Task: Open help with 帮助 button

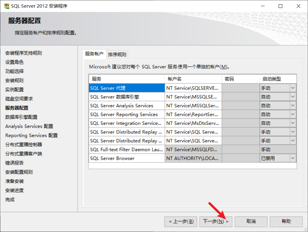Action: (286, 222)
